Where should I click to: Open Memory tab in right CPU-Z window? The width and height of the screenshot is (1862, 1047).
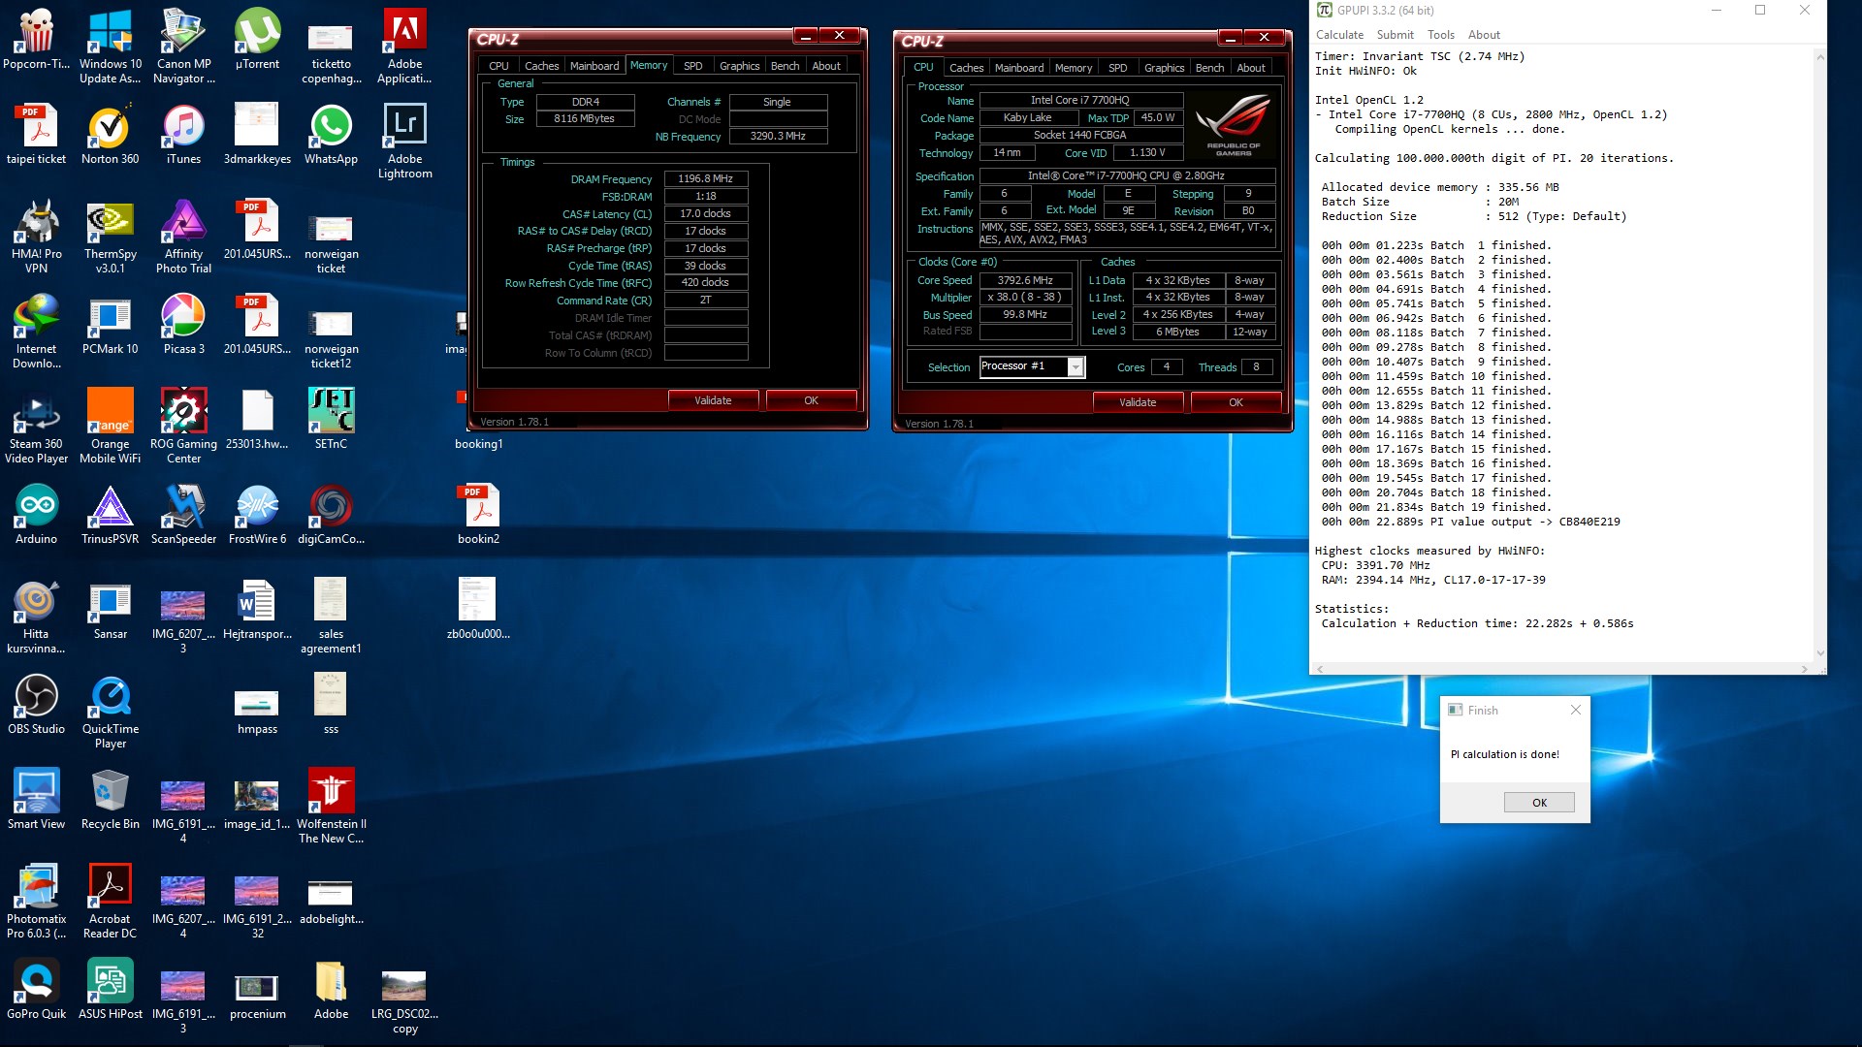1074,68
